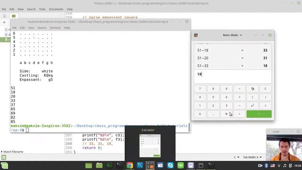Open the screenshot camera app in the taskbar

click(160, 165)
